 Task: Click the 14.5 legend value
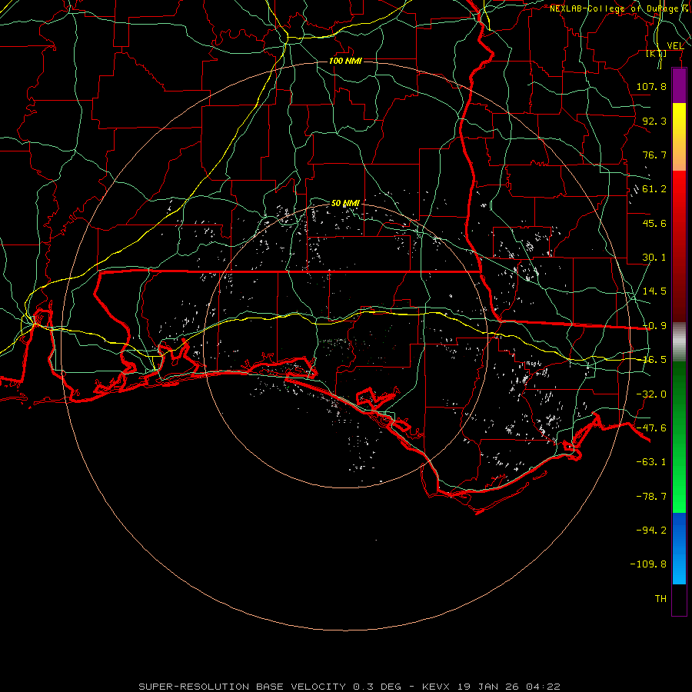pyautogui.click(x=654, y=291)
